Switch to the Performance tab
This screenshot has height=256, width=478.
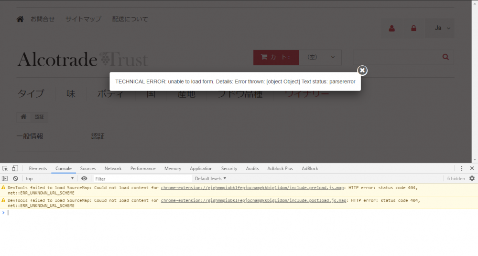click(143, 168)
